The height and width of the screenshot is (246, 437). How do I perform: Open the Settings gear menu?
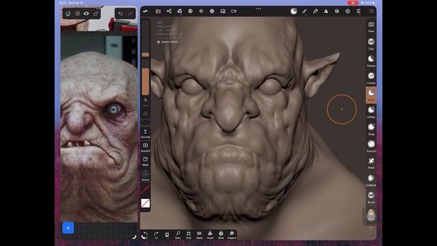point(348,11)
